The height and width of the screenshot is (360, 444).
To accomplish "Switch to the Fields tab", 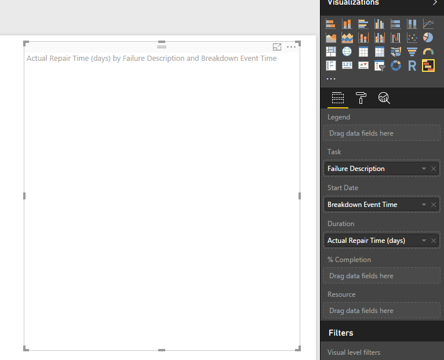I will (x=338, y=98).
